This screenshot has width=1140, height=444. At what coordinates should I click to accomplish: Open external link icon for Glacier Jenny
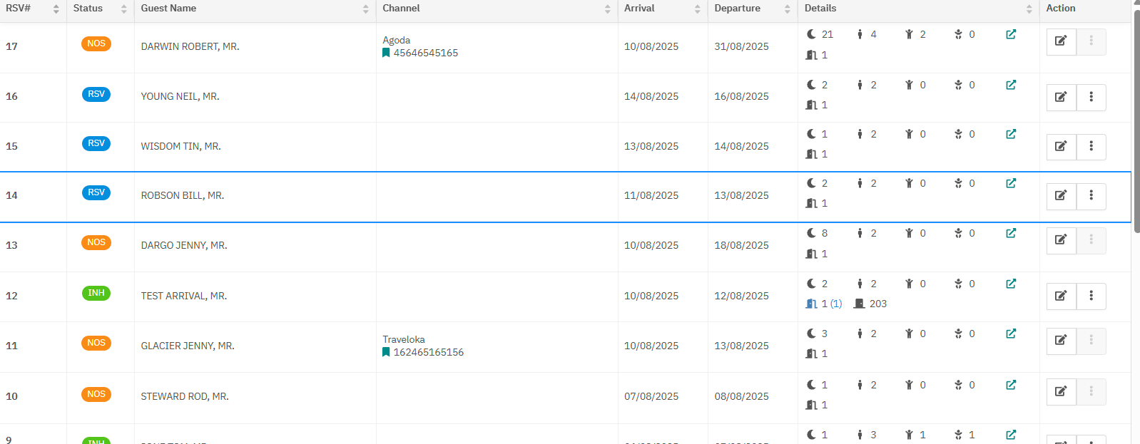pos(1010,334)
